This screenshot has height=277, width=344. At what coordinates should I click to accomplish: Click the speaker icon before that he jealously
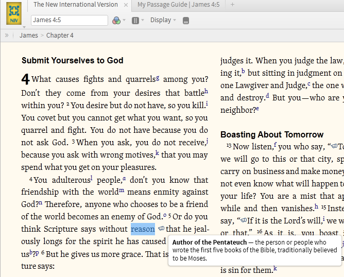pyautogui.click(x=161, y=228)
